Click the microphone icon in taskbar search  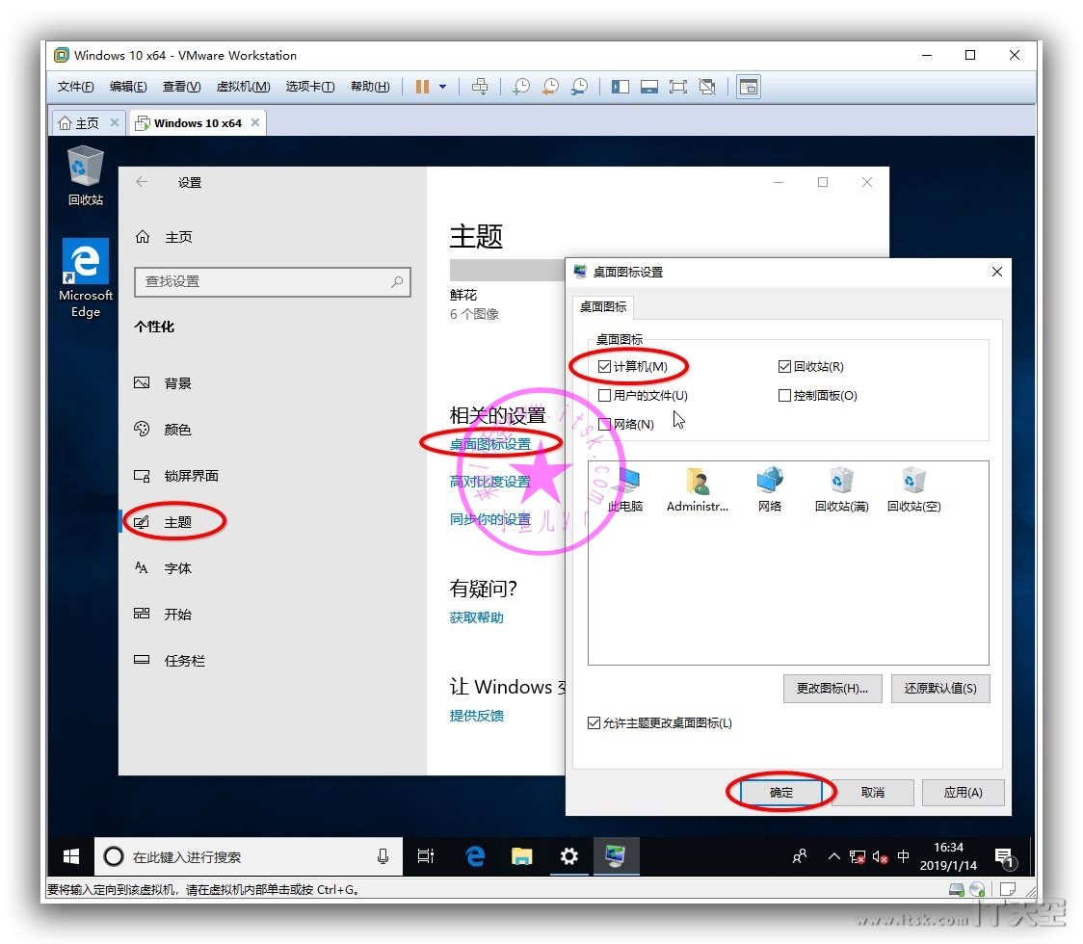pos(383,857)
